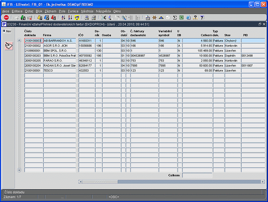Click amount 50 600.00 cell
Viewport: 268px width, 202px height.
tap(197, 65)
